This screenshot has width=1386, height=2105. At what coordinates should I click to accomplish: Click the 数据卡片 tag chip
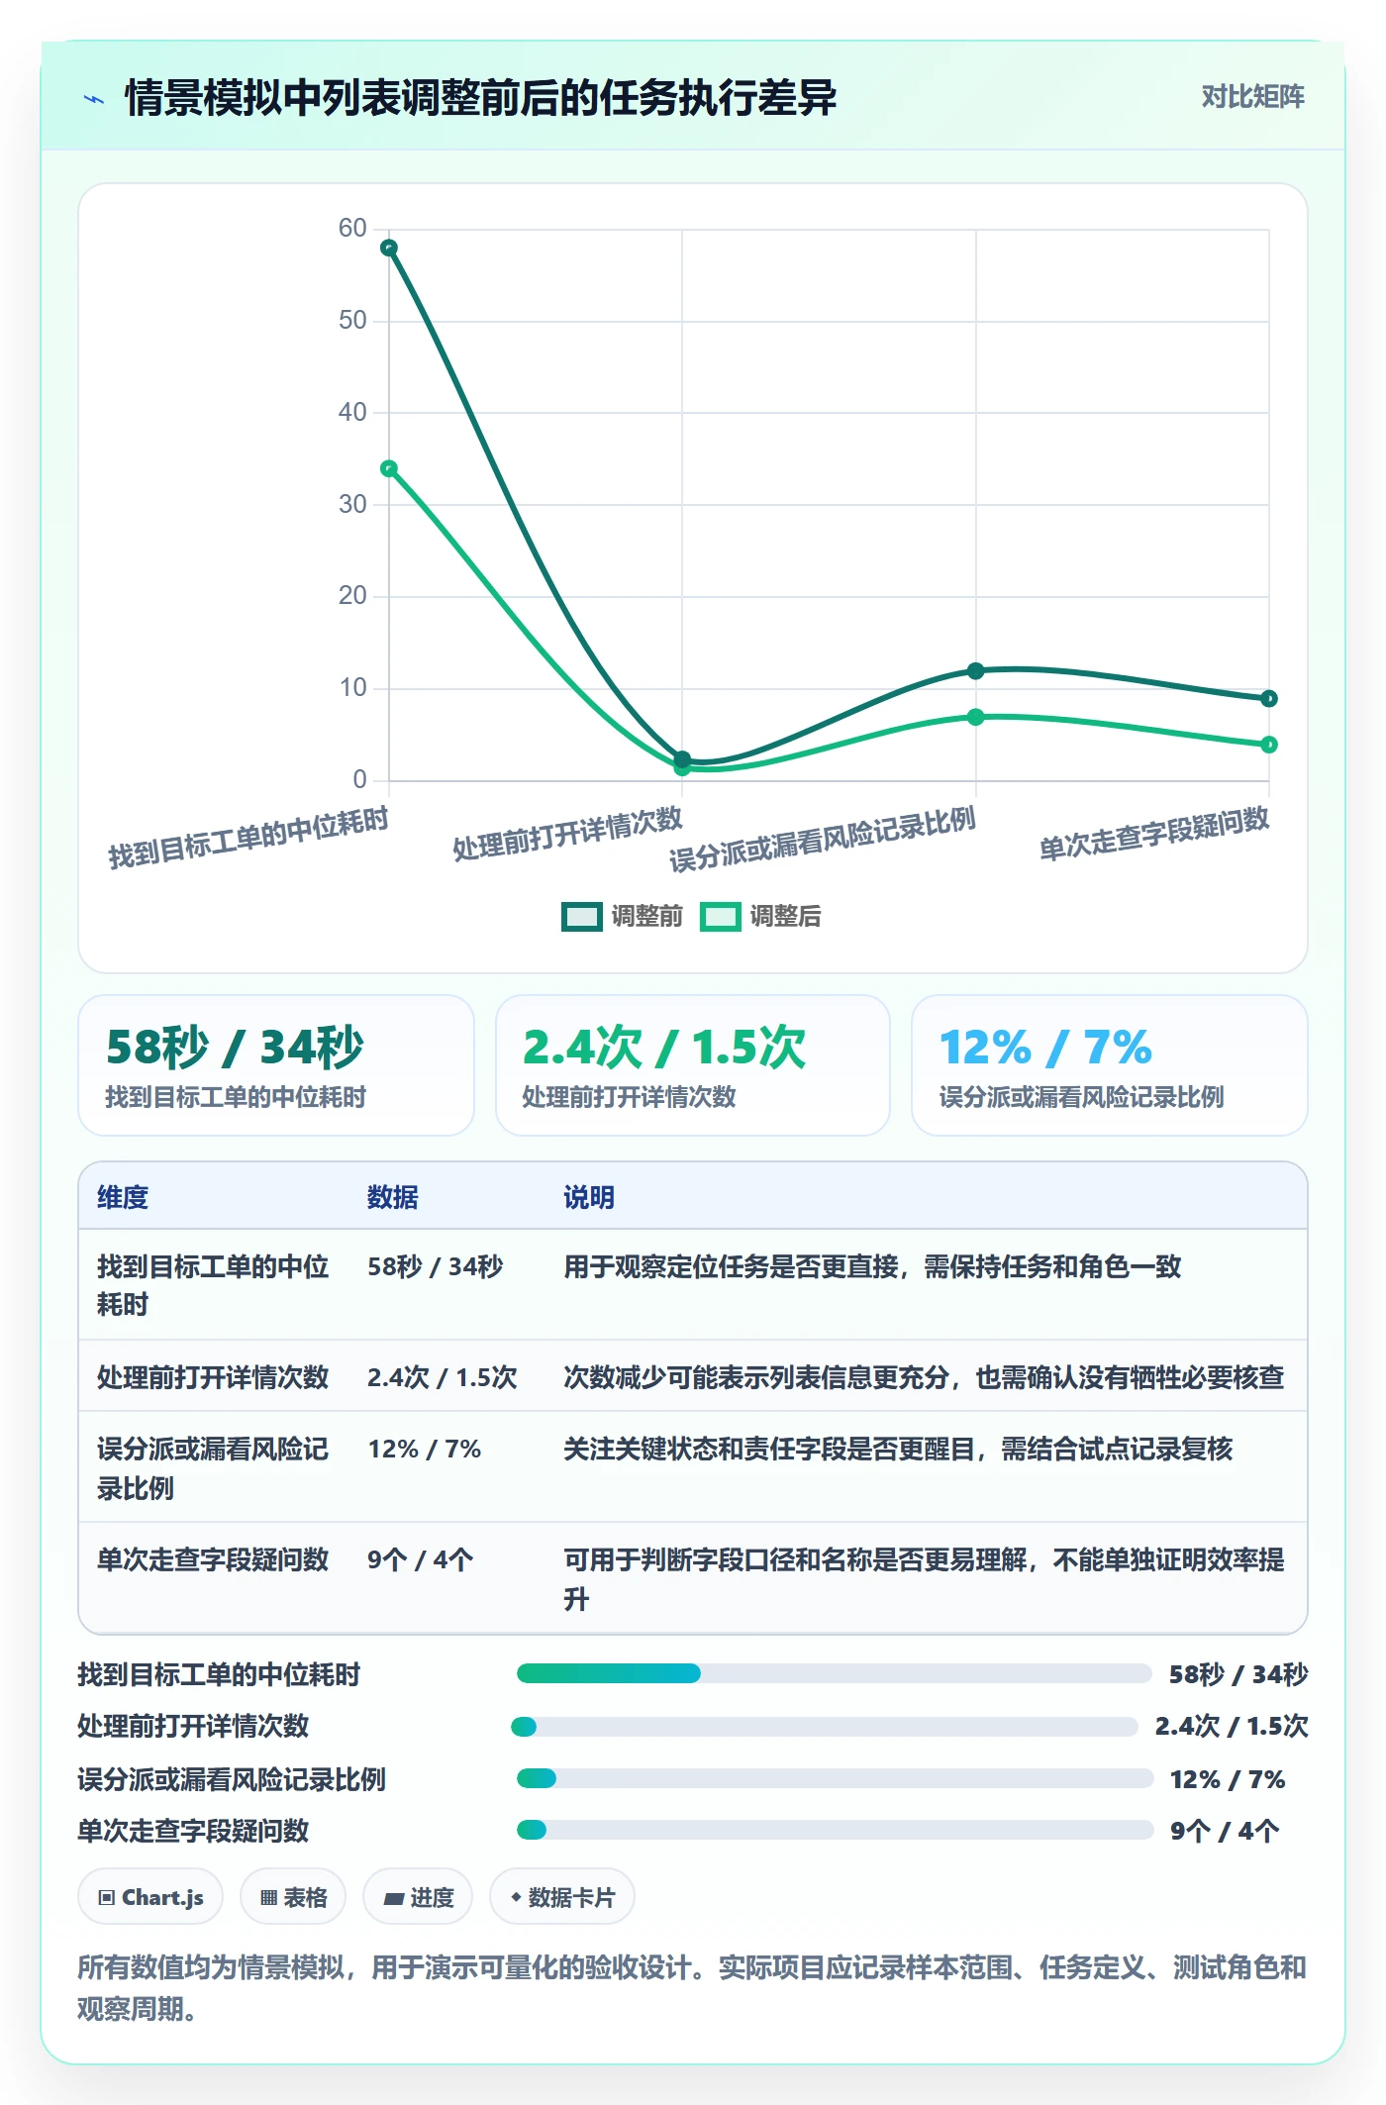click(x=562, y=1897)
